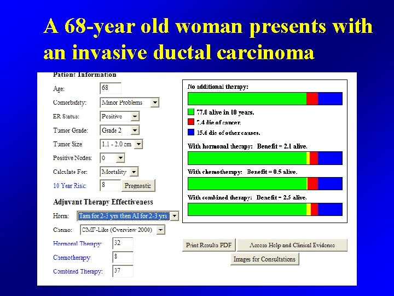Expand the ER Status dropdown set to Positive
Viewport: 394px width, 296px height.
click(120, 116)
